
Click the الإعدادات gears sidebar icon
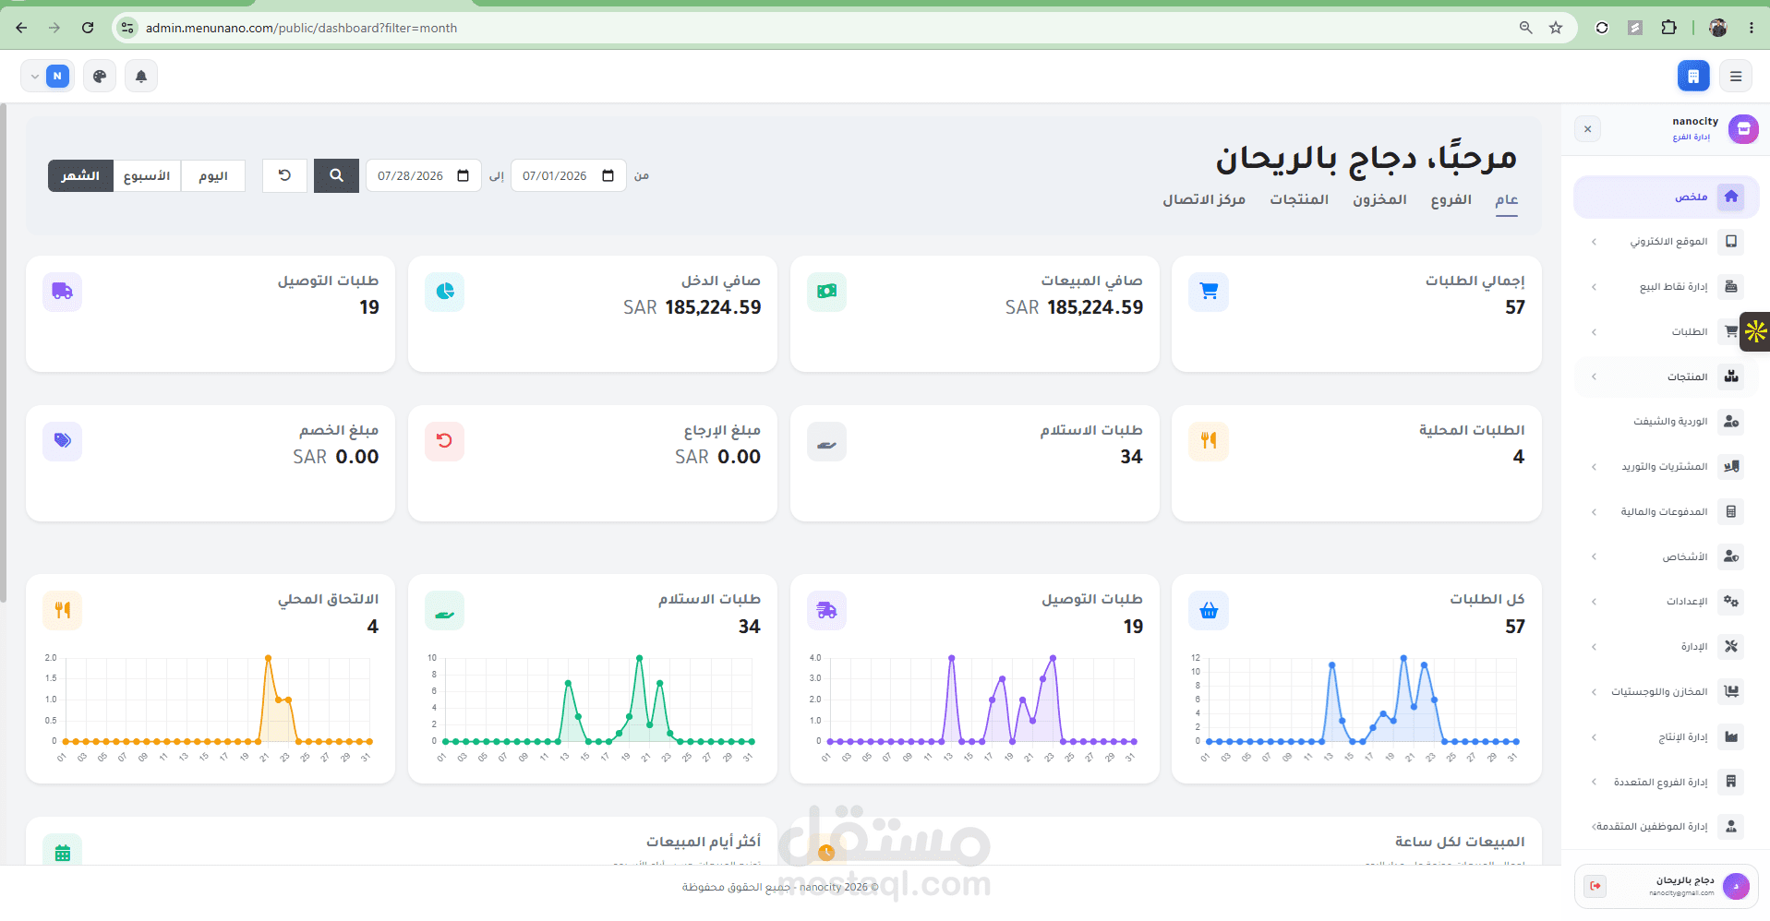pos(1731,602)
